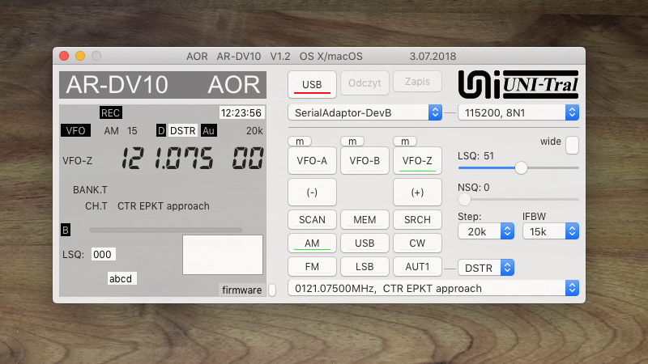Click the (+) frequency up button

click(x=417, y=193)
